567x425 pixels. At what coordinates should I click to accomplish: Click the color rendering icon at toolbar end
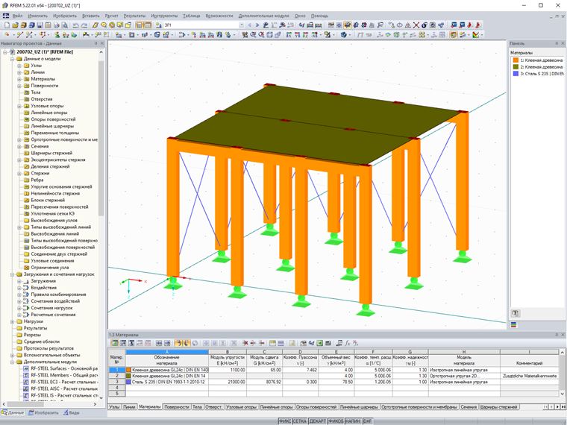(x=476, y=35)
